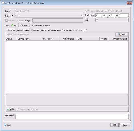Screen dimensions: 134x131
Task: Close the Configure Virtual Server dialog window
Action: [129, 3]
